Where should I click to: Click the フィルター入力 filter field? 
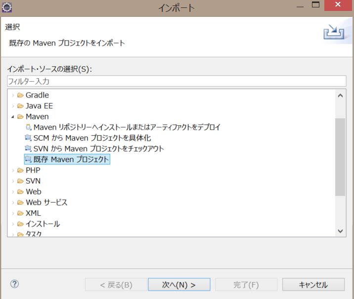tap(177, 81)
